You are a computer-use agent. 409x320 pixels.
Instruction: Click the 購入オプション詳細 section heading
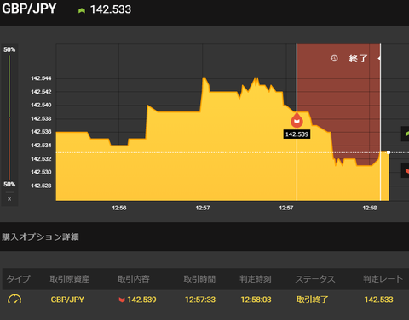(40, 237)
